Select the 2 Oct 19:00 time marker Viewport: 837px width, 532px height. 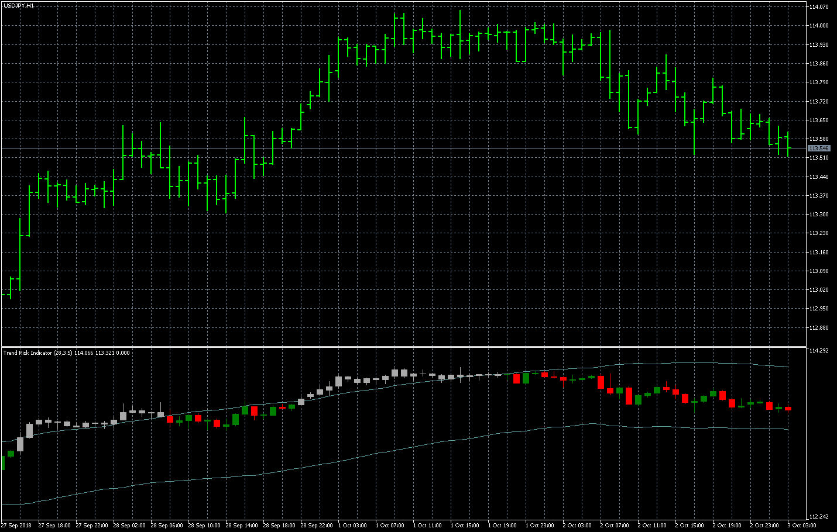tap(727, 526)
